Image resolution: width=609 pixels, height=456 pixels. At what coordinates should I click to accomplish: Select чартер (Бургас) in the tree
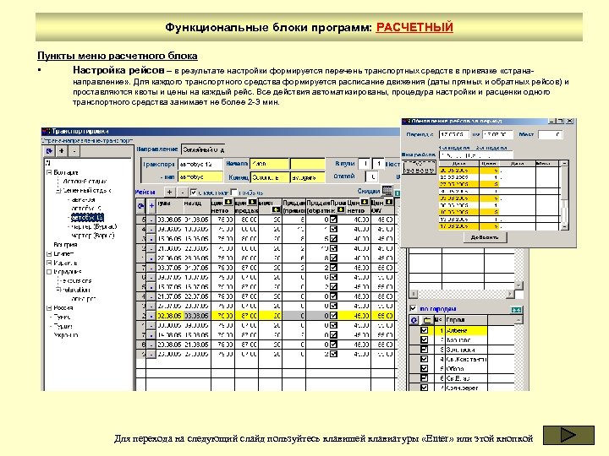[94, 226]
